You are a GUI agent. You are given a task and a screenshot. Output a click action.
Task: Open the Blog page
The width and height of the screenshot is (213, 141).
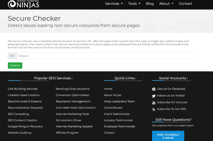150,3
